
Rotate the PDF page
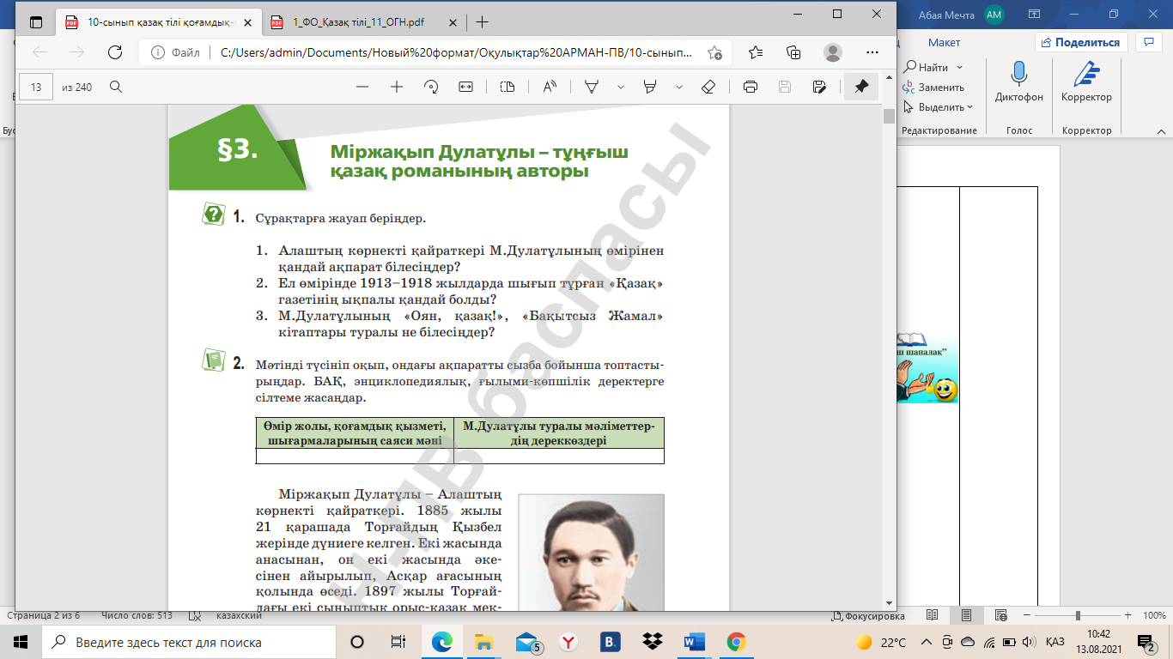pyautogui.click(x=431, y=87)
